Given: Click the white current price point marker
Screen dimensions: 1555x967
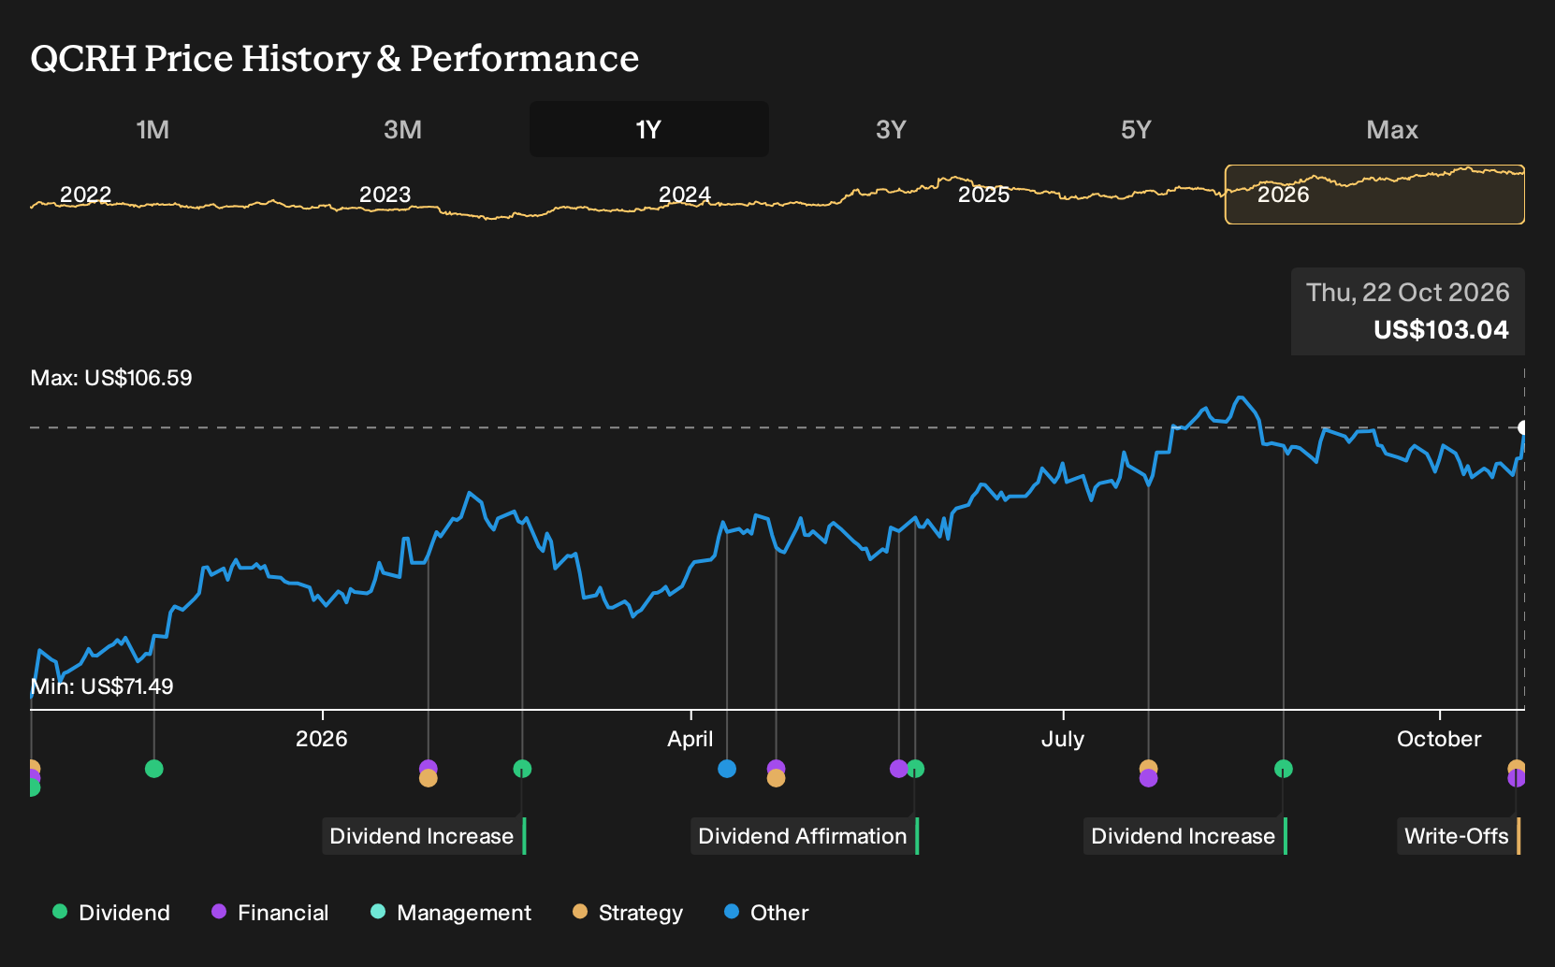Looking at the screenshot, I should [x=1522, y=427].
